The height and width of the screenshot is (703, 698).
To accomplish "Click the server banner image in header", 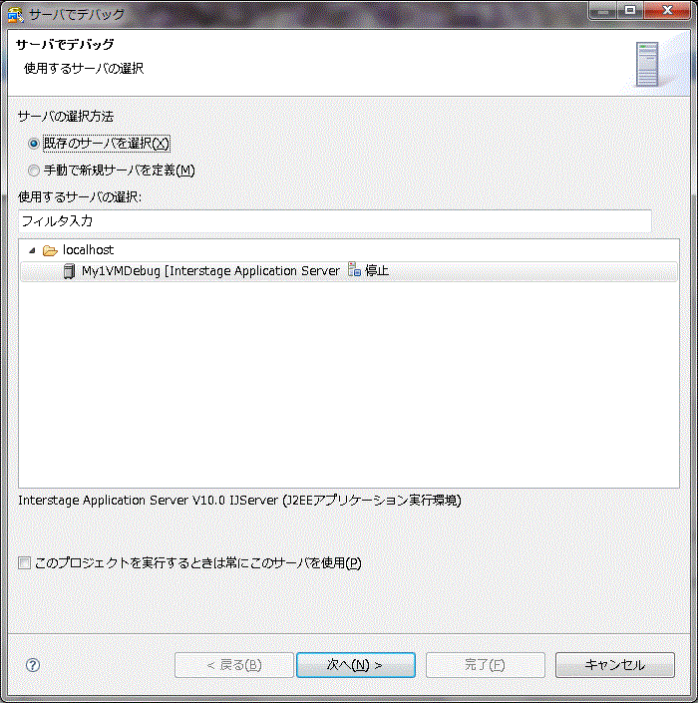I will pyautogui.click(x=647, y=64).
